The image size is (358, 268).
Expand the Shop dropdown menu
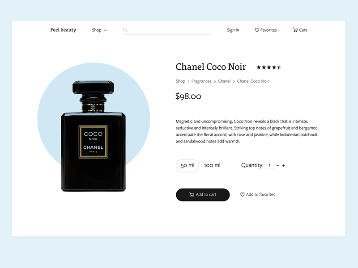(x=99, y=30)
